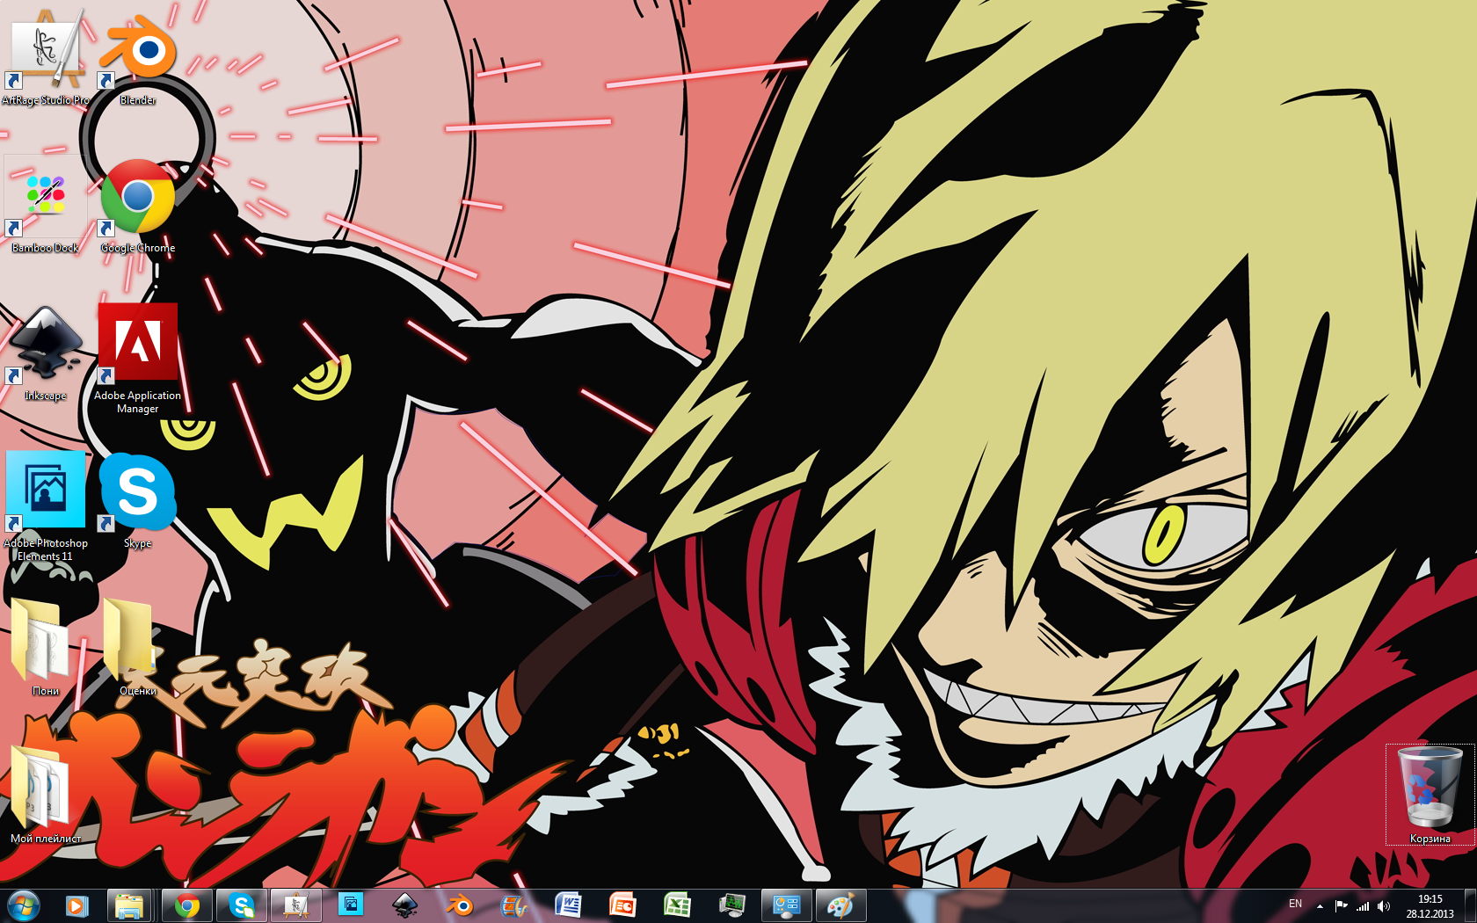Viewport: 1477px width, 923px height.
Task: Switch to ArtRage in the taskbar
Action: [296, 905]
